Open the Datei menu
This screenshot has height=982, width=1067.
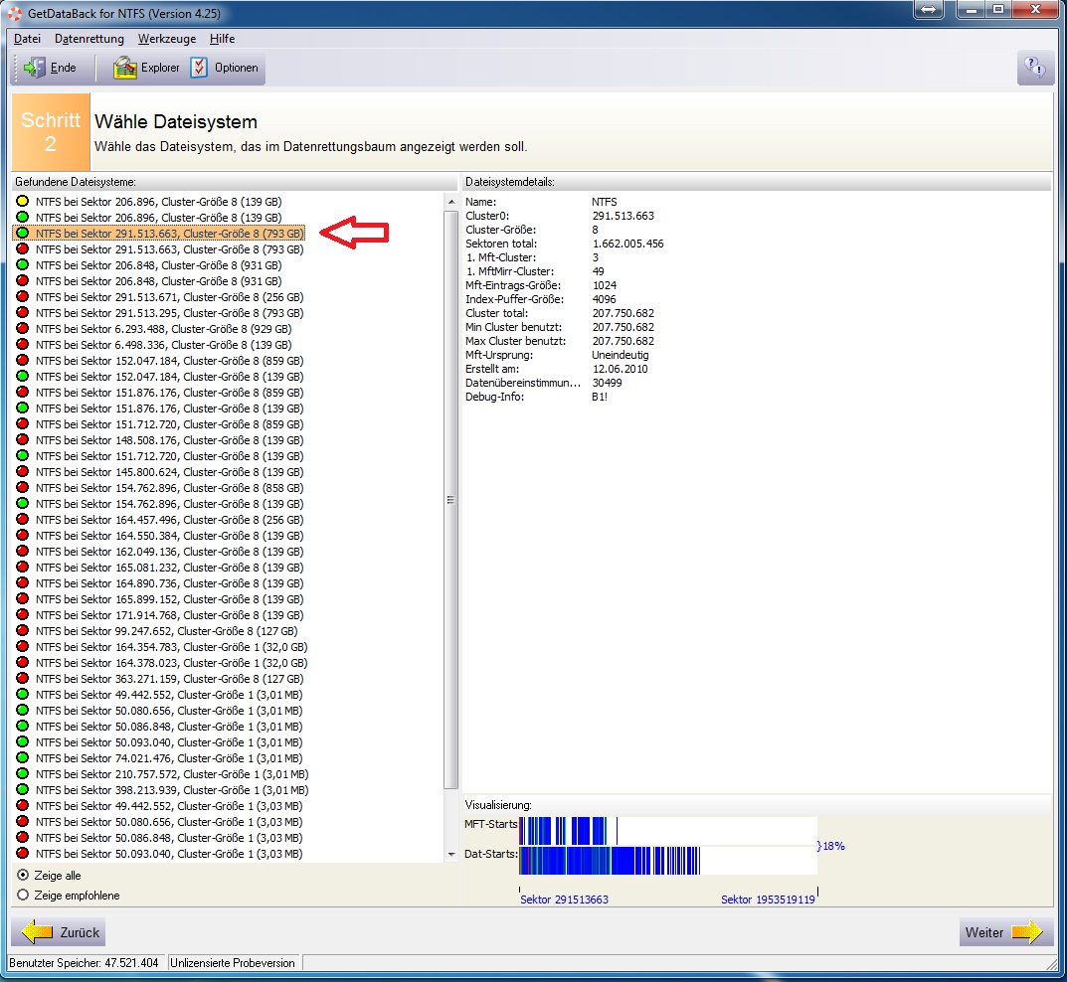(x=27, y=39)
